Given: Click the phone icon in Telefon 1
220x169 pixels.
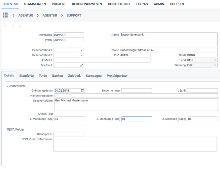Looking at the screenshot, I should [x=81, y=65].
